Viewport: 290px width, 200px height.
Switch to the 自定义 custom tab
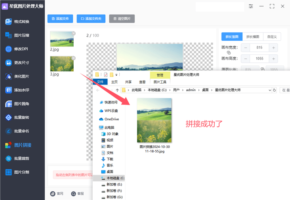click(x=272, y=37)
